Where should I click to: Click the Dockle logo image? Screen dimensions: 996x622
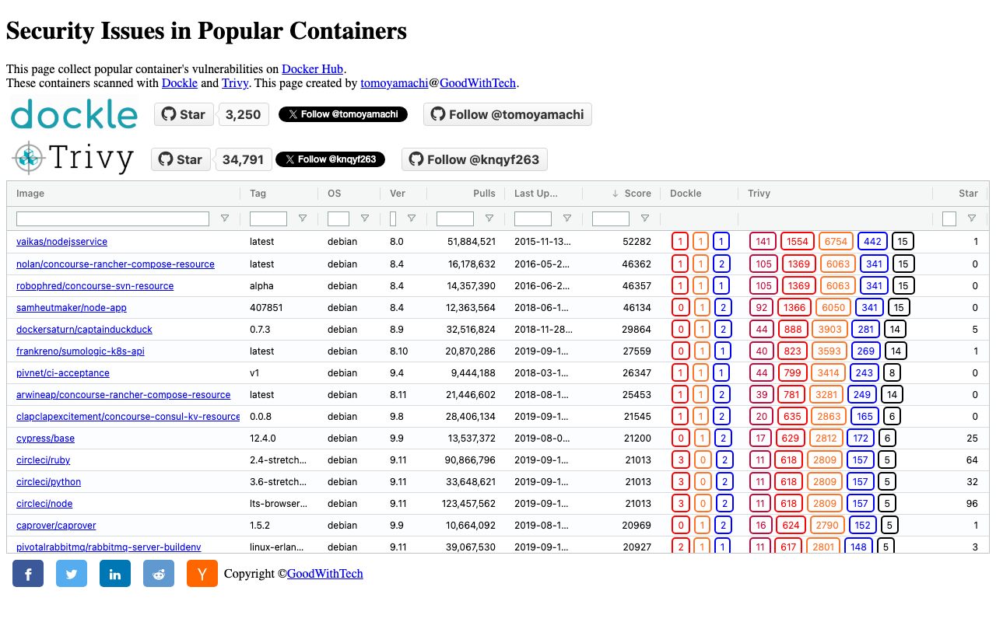click(74, 114)
